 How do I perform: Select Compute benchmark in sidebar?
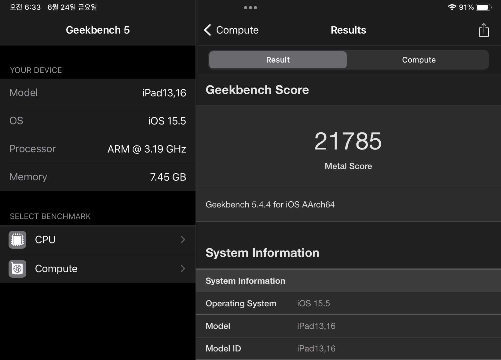point(98,269)
